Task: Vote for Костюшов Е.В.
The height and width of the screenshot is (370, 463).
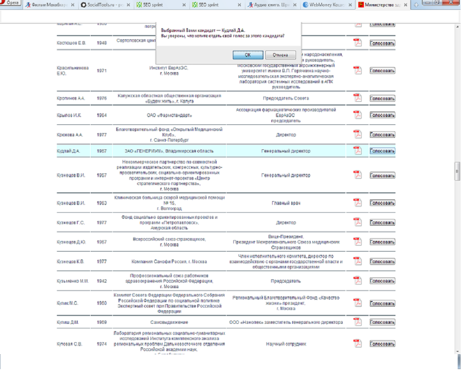Action: point(382,43)
